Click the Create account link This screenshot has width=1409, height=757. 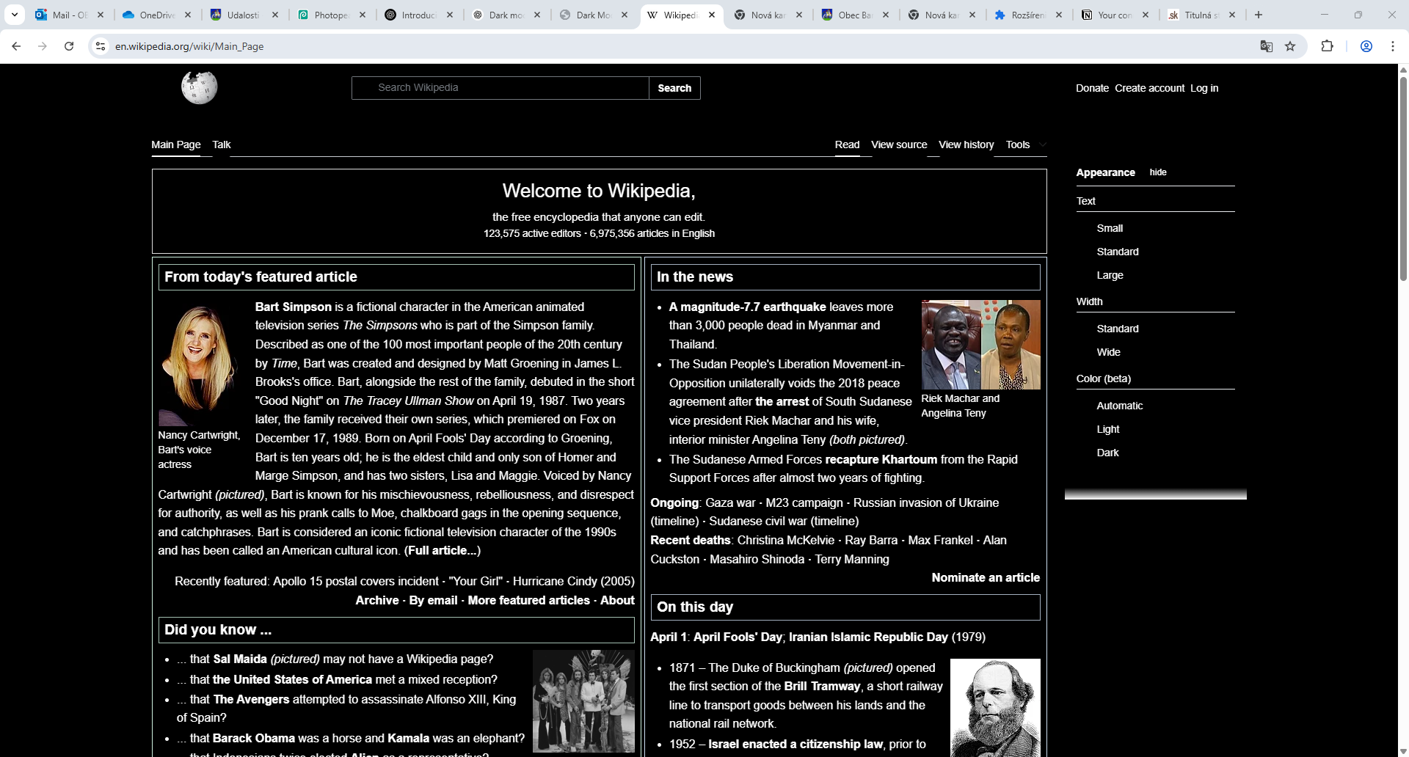[x=1149, y=88]
